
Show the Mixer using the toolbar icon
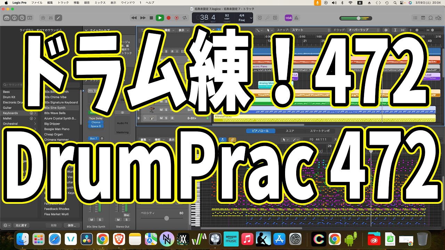(x=51, y=18)
